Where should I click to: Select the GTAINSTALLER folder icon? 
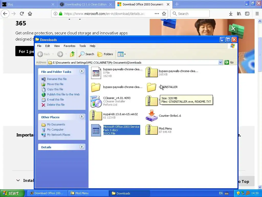point(151,87)
